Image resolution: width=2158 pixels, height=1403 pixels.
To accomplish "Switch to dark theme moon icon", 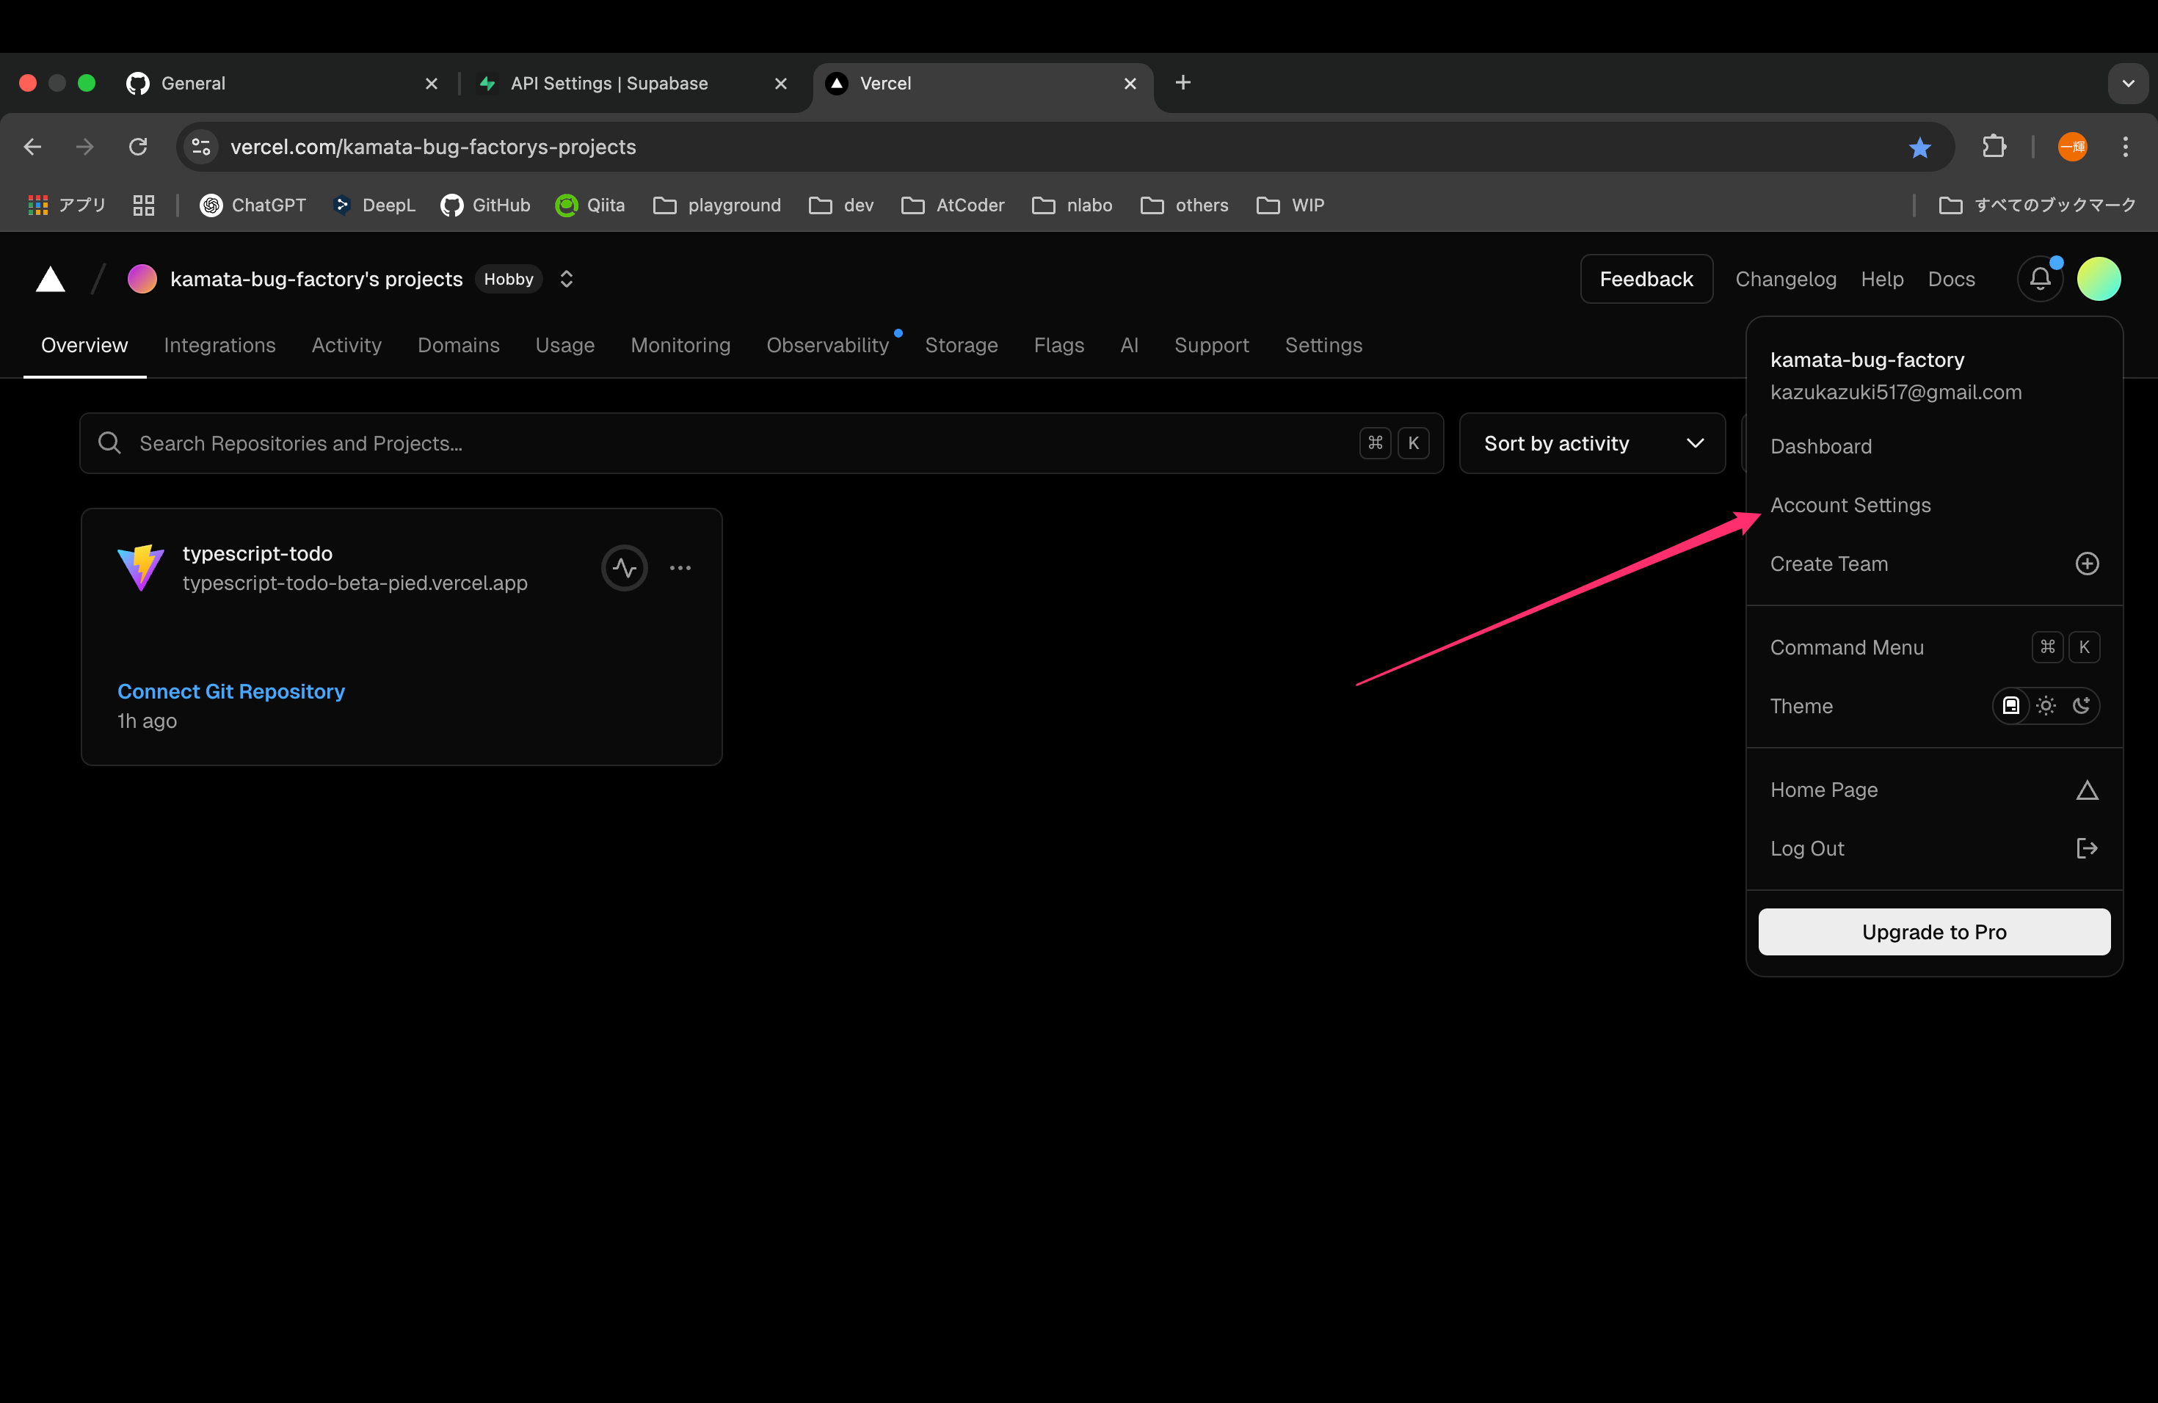I will [x=2081, y=706].
